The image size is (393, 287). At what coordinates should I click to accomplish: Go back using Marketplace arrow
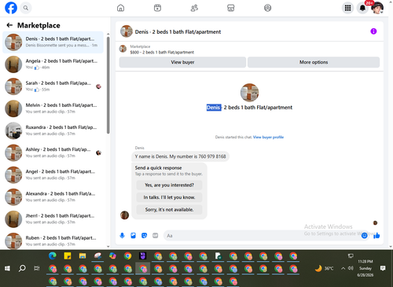tap(9, 25)
